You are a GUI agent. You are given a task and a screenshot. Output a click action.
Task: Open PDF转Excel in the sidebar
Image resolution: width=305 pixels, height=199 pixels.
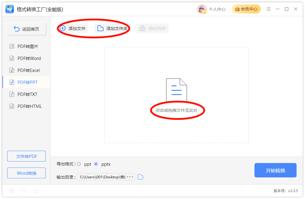[x=26, y=70]
